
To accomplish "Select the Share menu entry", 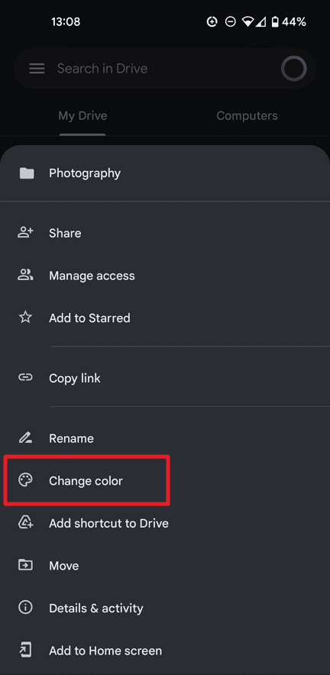I will pos(165,233).
